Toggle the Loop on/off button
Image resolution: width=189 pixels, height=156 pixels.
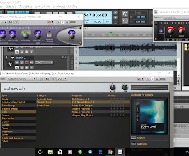coord(125,14)
